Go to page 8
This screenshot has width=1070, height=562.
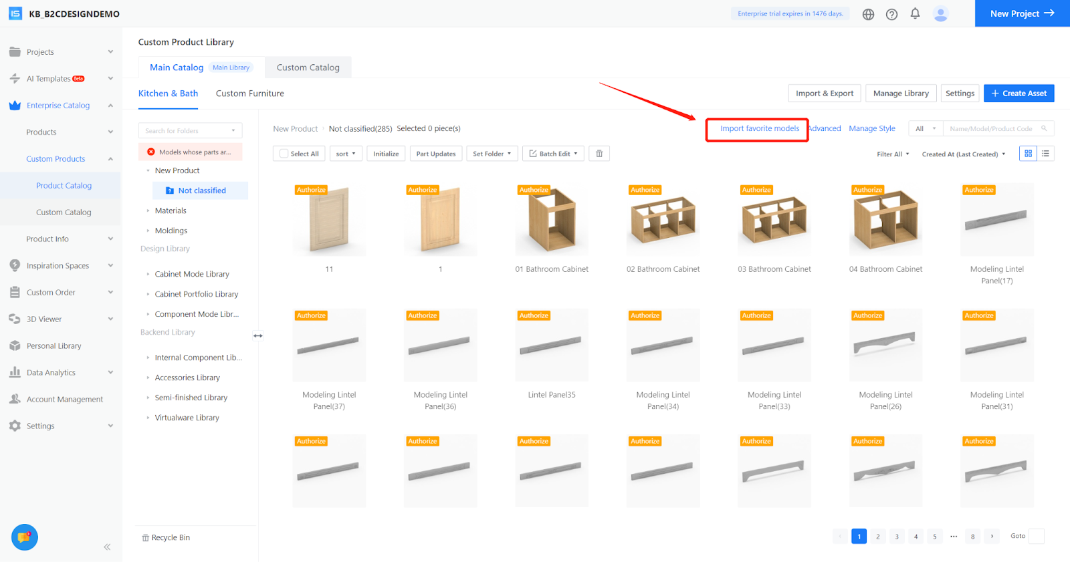972,536
